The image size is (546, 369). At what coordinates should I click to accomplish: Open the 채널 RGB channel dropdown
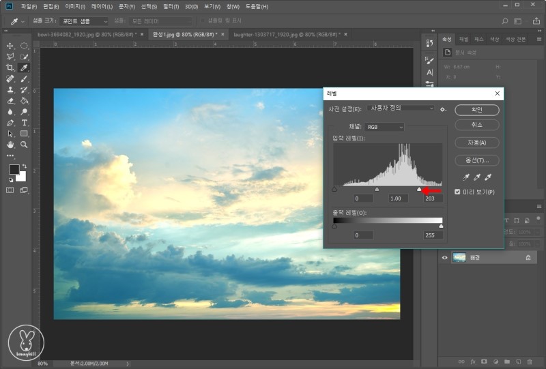(386, 126)
